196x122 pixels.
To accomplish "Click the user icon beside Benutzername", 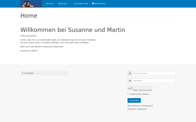I will coord(130,73).
